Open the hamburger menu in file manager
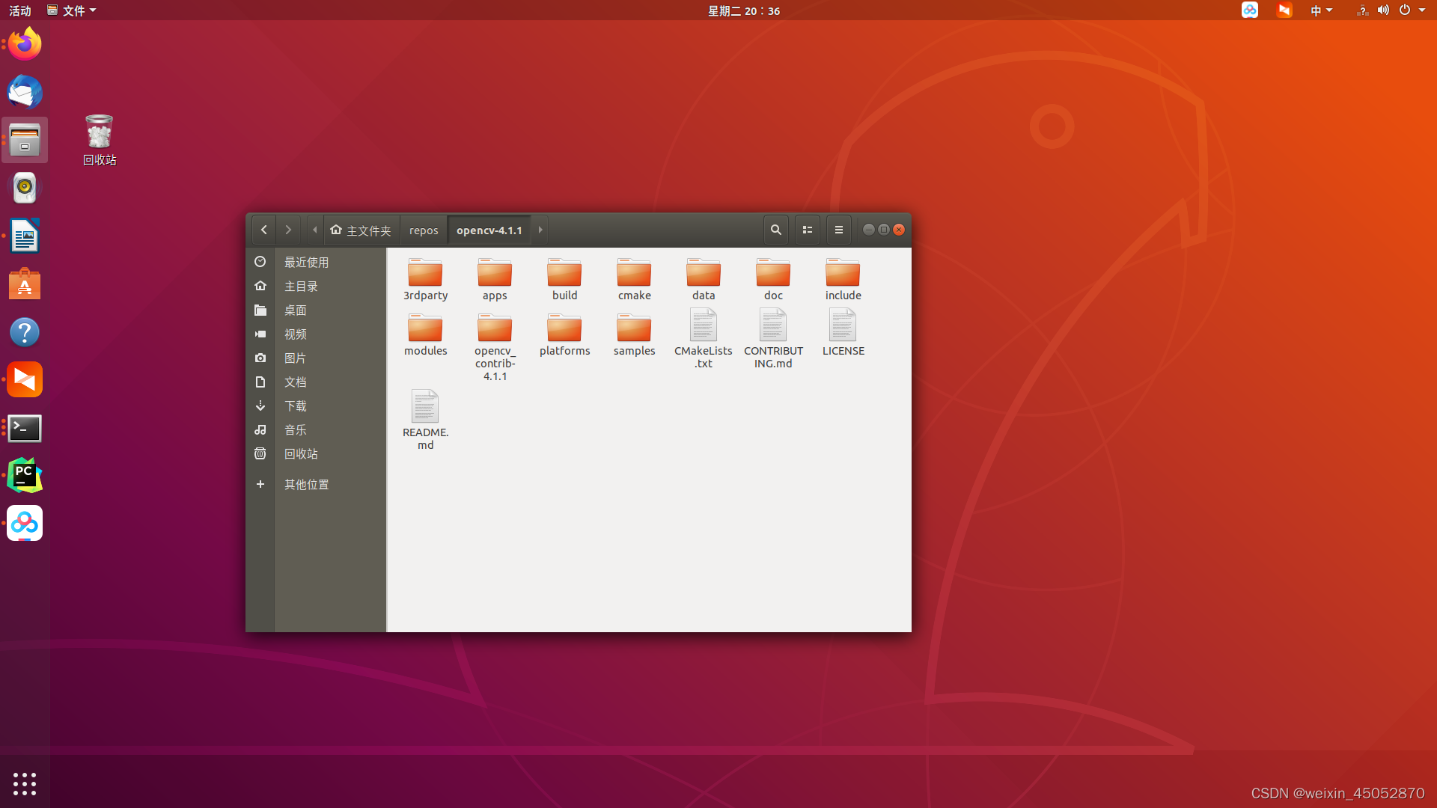The height and width of the screenshot is (808, 1437). 838,230
